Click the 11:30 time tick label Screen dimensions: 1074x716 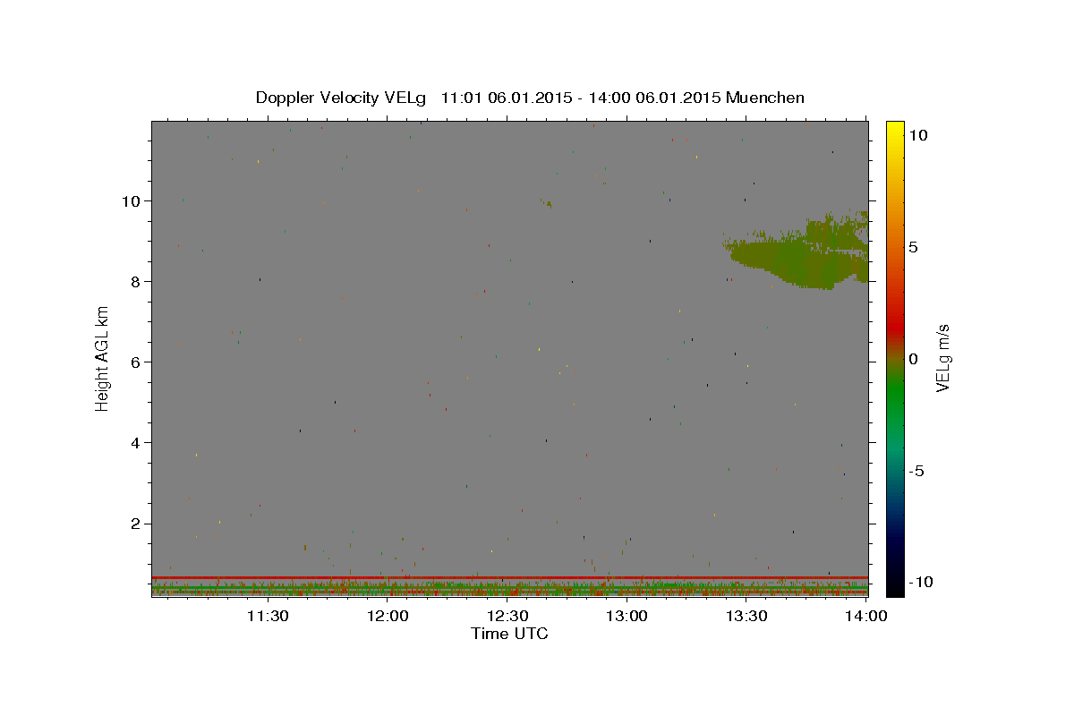click(268, 616)
